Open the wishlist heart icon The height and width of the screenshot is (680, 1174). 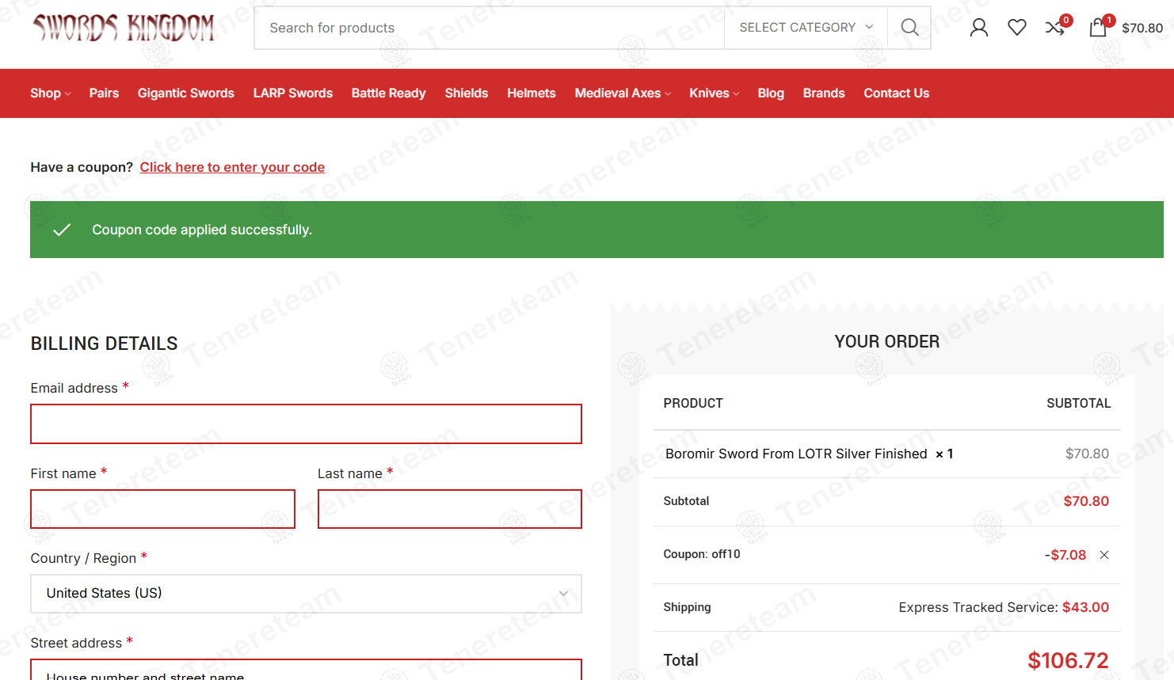pyautogui.click(x=1017, y=28)
